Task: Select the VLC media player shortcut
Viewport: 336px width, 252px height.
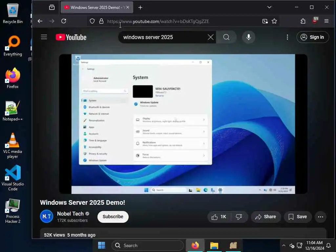Action: coord(13,146)
